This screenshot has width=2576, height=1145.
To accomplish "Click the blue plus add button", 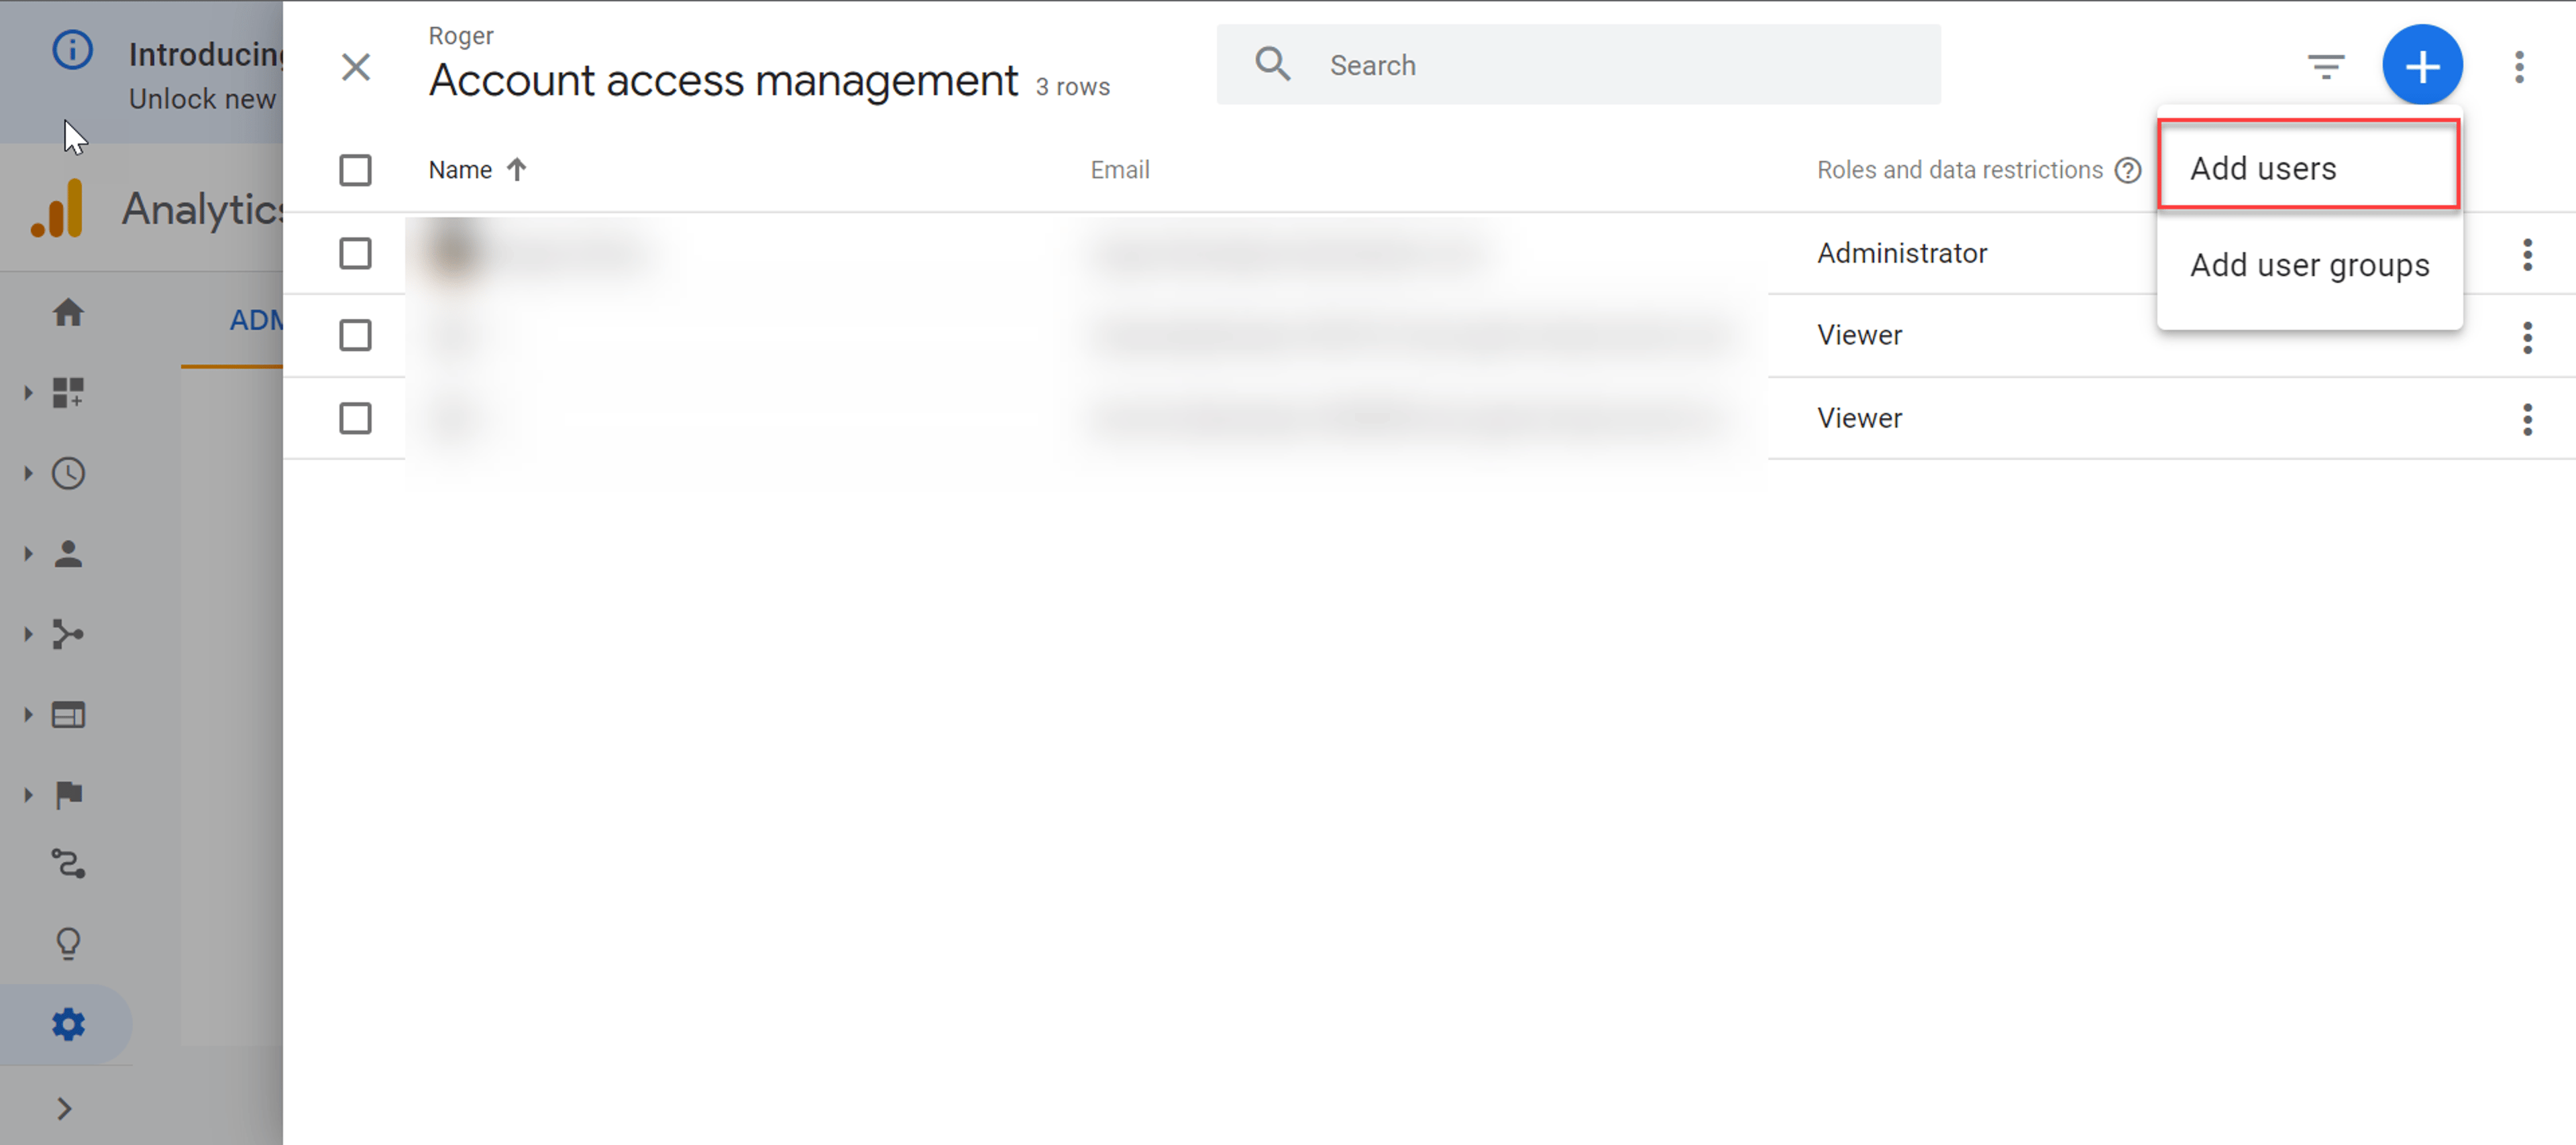I will click(2421, 66).
